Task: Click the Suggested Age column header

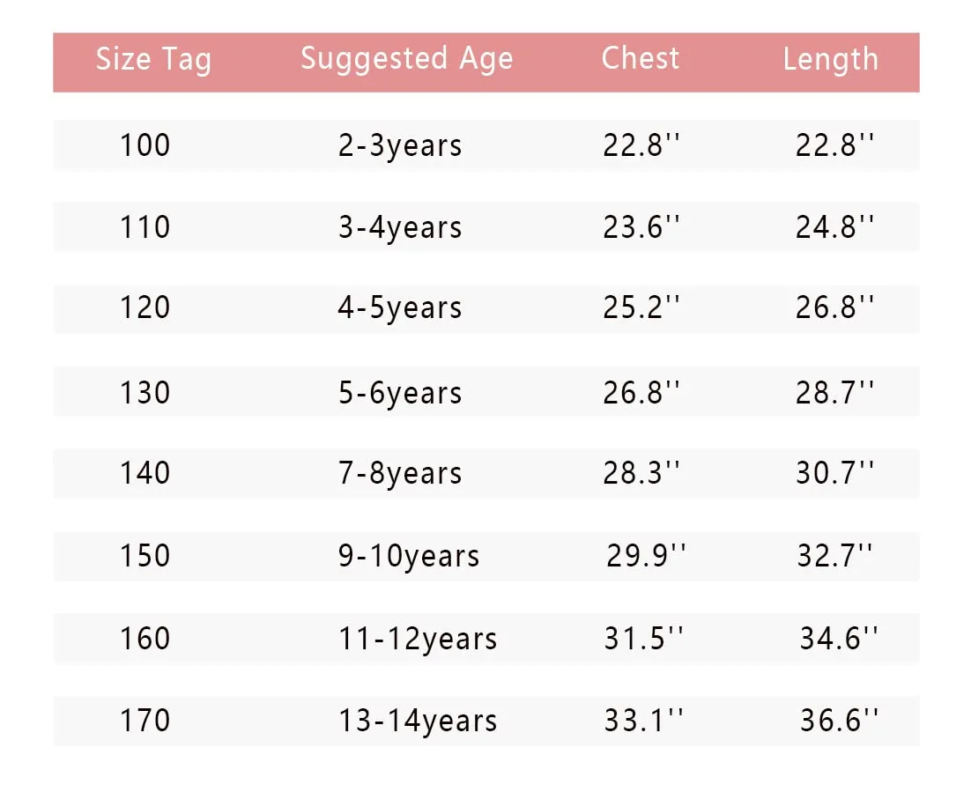Action: tap(406, 59)
